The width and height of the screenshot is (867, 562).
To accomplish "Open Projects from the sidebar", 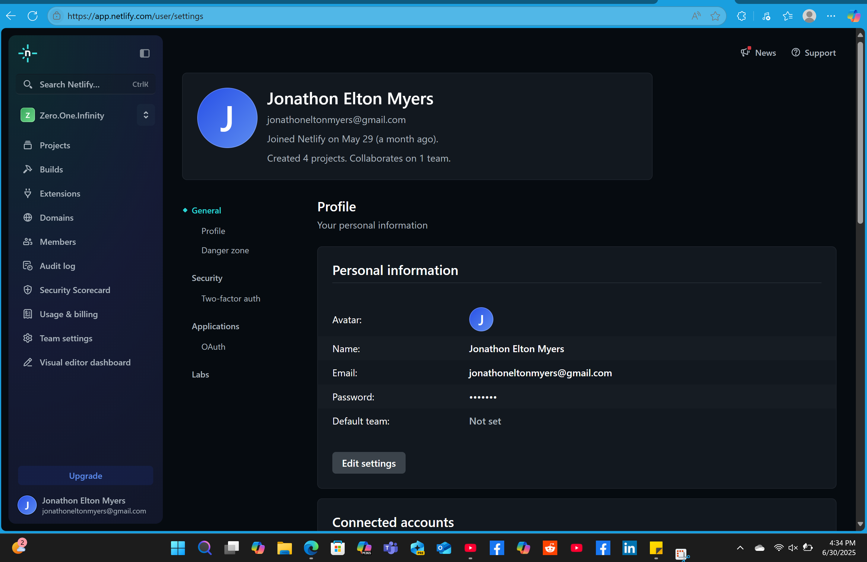I will [x=55, y=145].
